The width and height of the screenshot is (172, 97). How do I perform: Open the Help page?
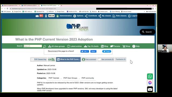click(x=136, y=46)
